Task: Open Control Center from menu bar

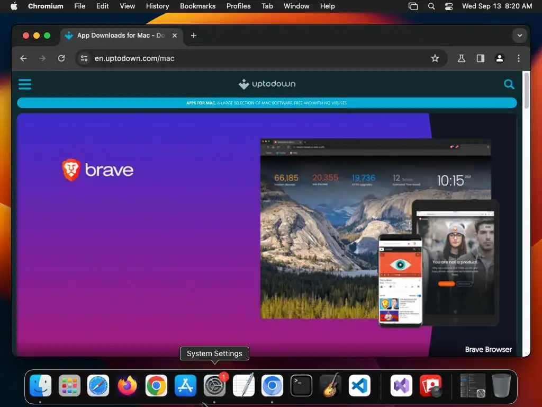Action: [449, 6]
